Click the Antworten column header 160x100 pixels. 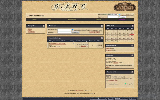tap(93, 41)
